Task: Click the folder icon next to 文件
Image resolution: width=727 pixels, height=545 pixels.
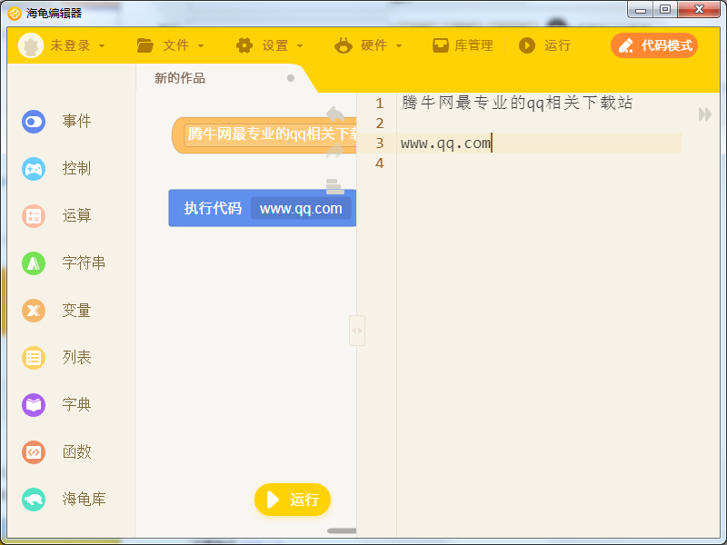Action: (145, 45)
